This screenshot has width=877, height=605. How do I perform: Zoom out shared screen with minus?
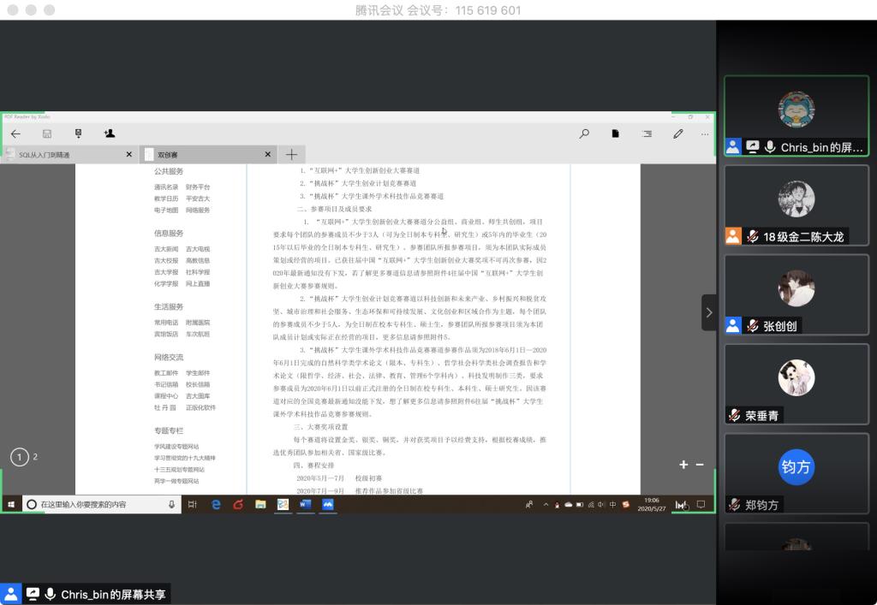(700, 465)
